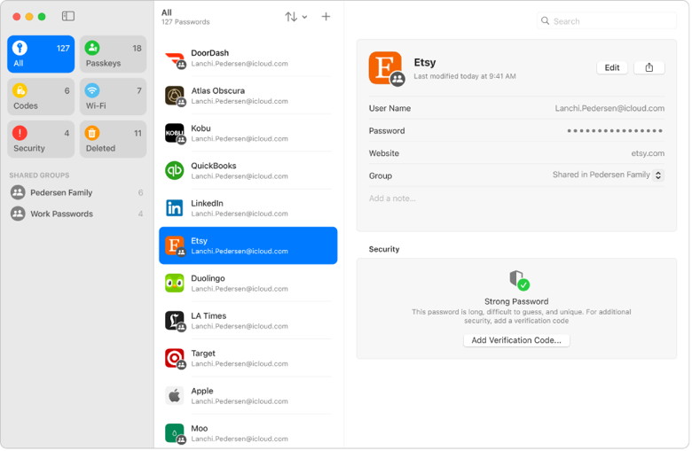The width and height of the screenshot is (692, 451).
Task: Select the Duolingo entry icon
Action: click(x=174, y=283)
